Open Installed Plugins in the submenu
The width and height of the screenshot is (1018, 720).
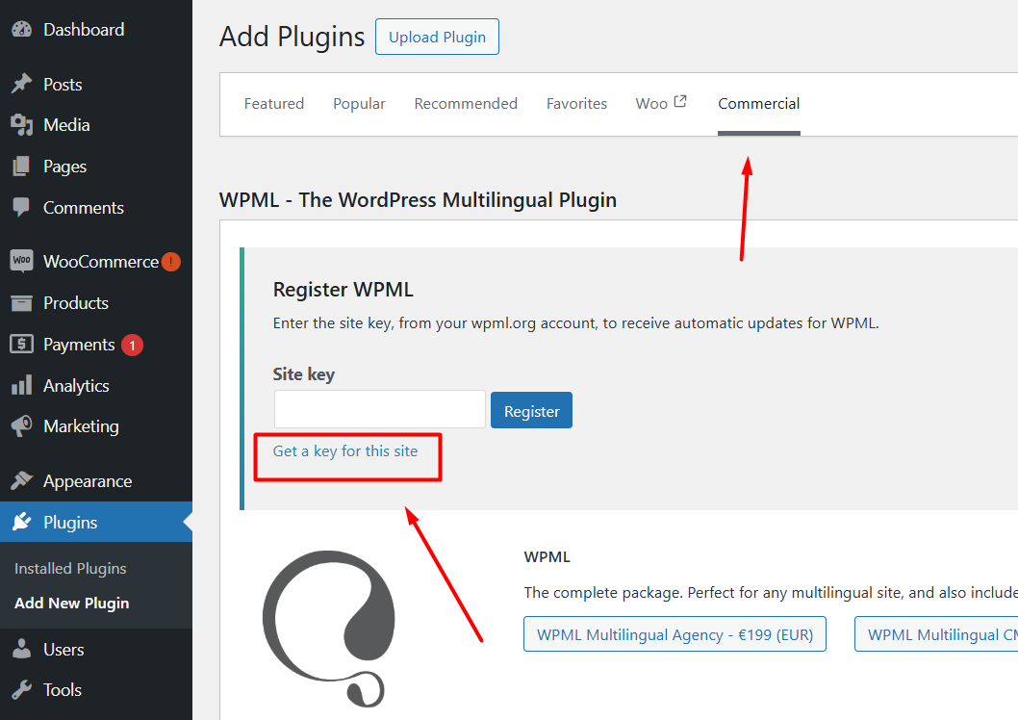pyautogui.click(x=70, y=569)
